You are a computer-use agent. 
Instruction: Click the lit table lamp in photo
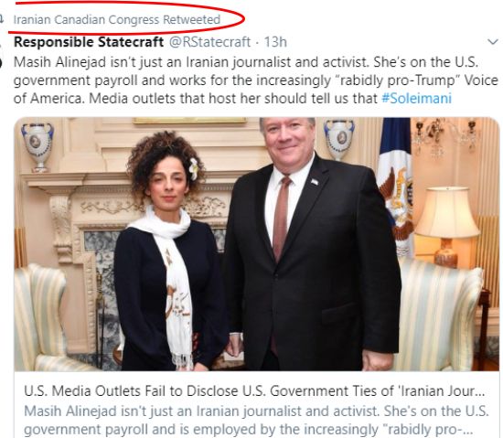click(x=447, y=226)
